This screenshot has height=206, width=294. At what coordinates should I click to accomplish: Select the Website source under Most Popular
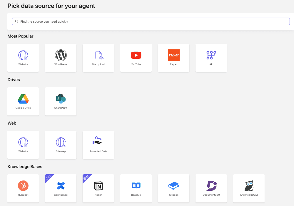tap(23, 58)
